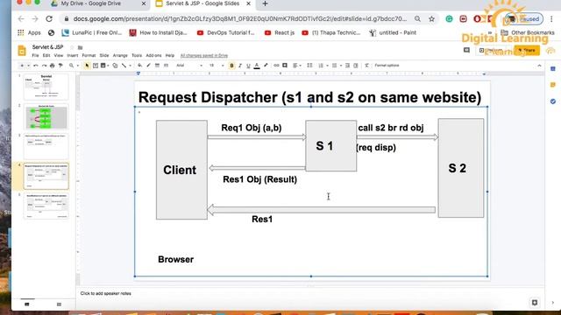
Task: Click the Present button
Action: (x=494, y=51)
